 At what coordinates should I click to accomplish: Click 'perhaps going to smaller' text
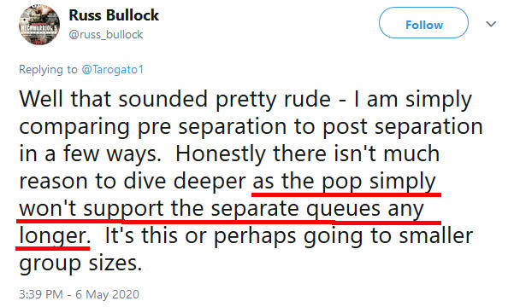point(343,236)
